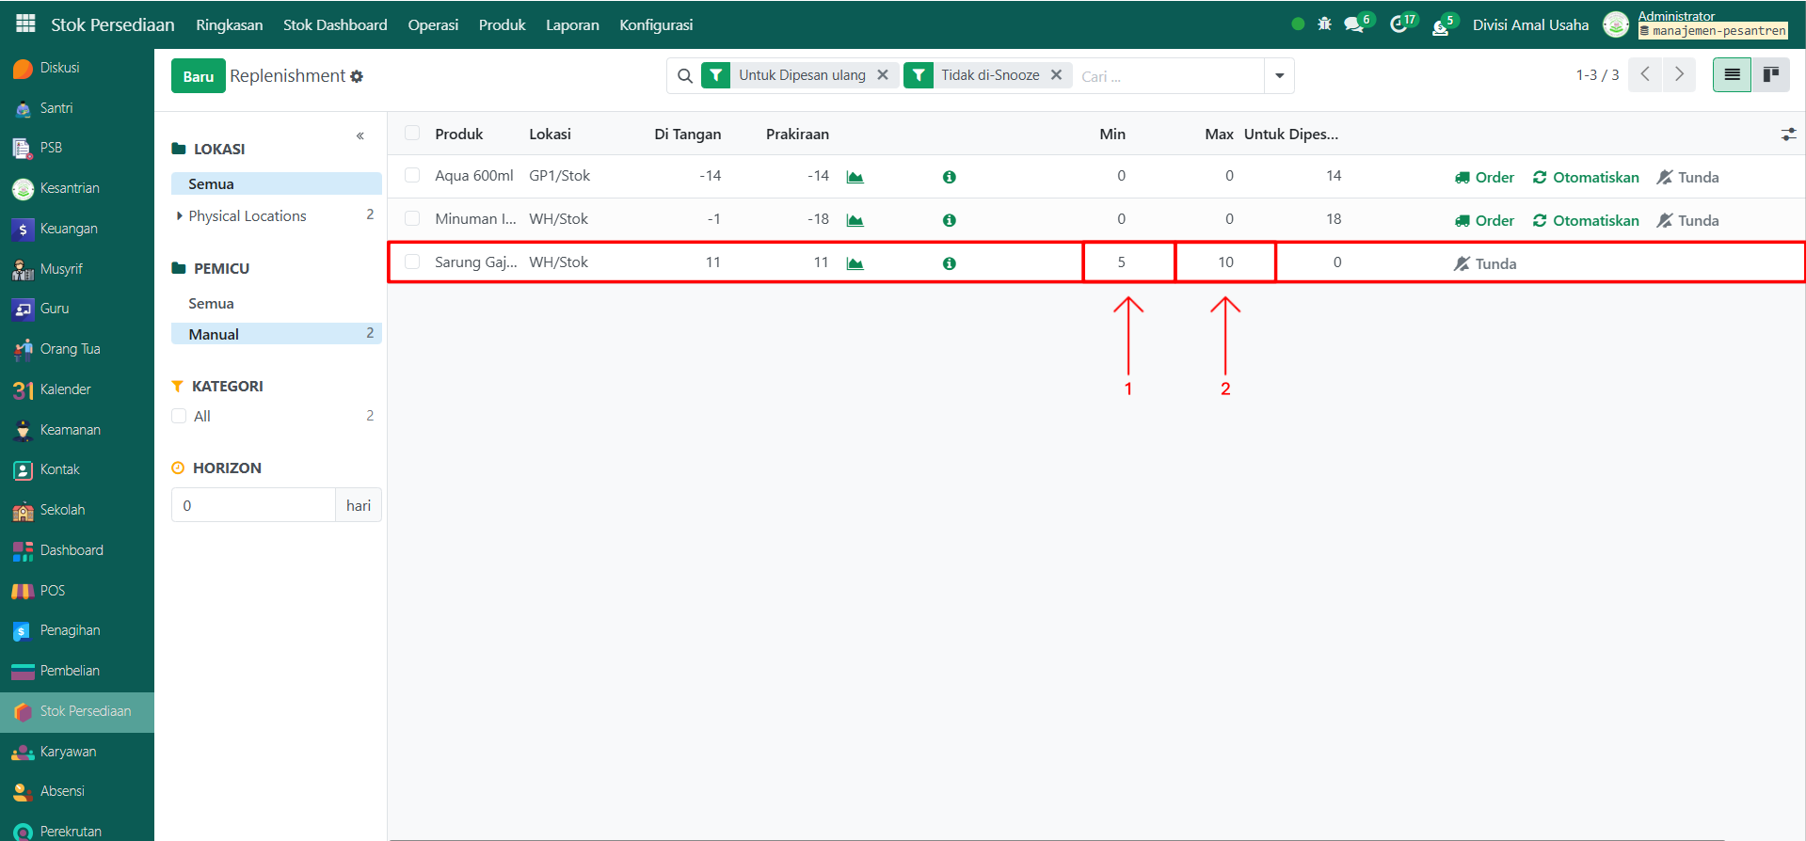Click the info icon in Sarung Gajah row
This screenshot has width=1806, height=841.
(x=949, y=263)
